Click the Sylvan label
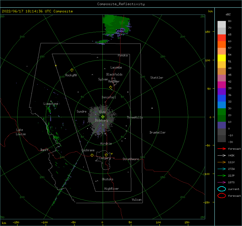Image resolution: width=242 pixels, height=226 pixels. 103,79
